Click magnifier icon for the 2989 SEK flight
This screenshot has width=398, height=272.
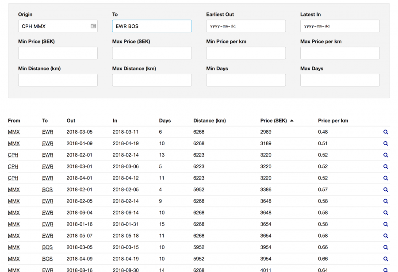click(386, 132)
